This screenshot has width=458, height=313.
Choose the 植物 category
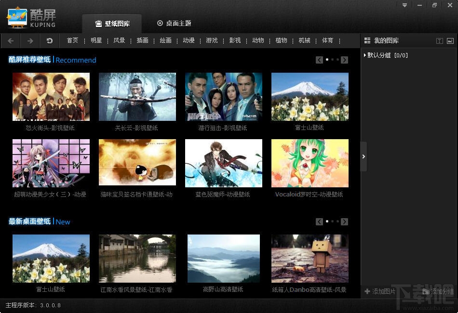click(281, 40)
